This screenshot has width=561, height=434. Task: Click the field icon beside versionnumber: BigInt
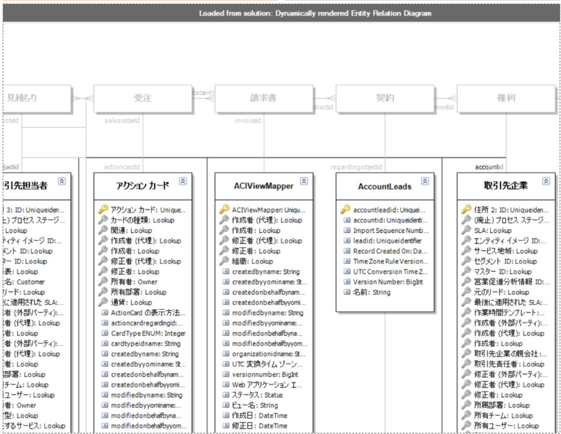click(x=226, y=374)
